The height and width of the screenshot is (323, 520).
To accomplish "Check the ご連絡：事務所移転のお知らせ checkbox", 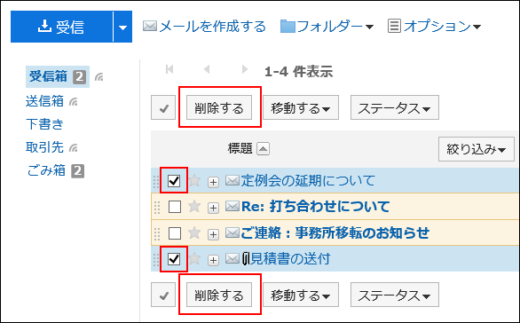I will click(175, 233).
